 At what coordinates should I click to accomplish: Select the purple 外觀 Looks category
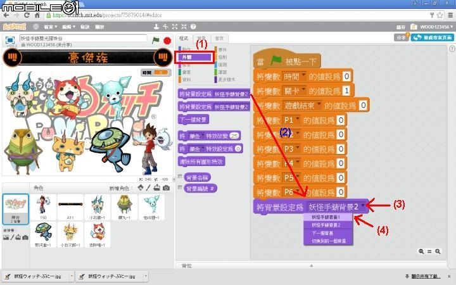pos(194,57)
